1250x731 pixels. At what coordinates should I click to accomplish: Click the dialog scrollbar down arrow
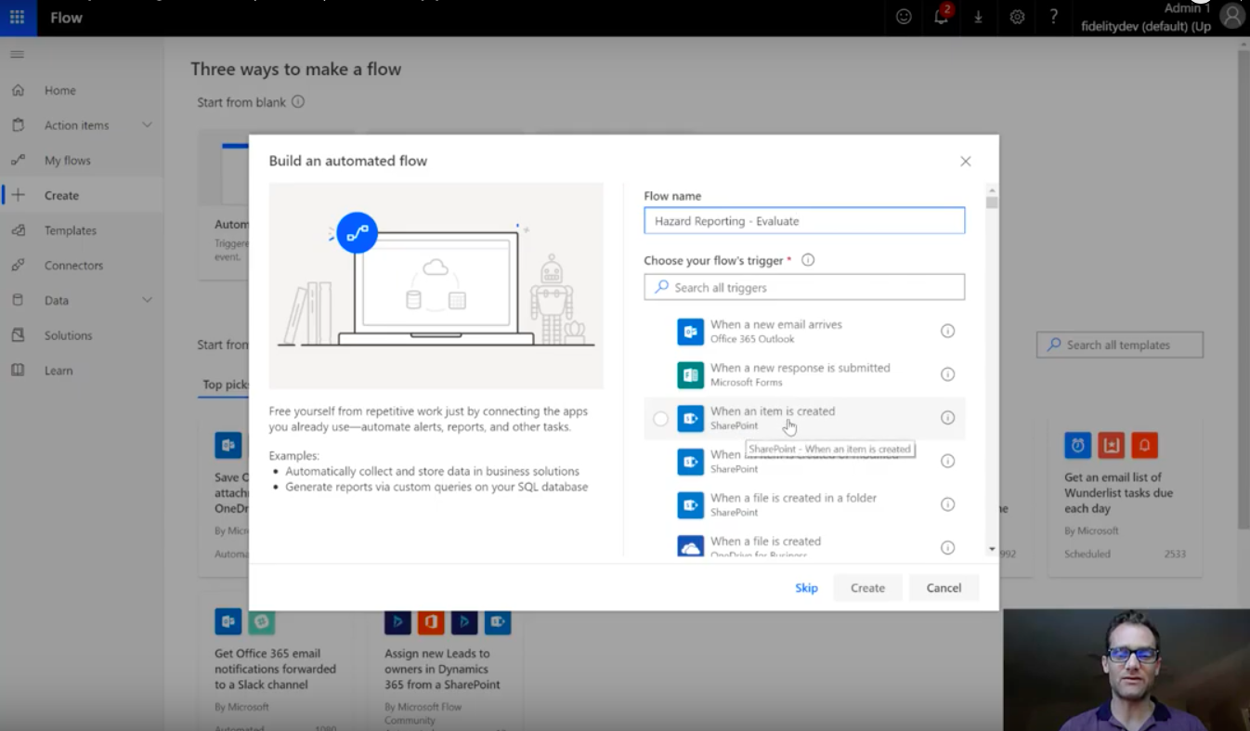coord(992,550)
